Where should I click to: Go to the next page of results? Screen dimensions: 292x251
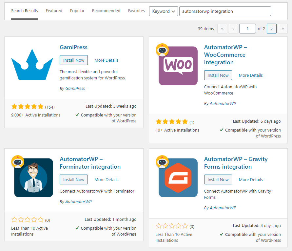272,29
